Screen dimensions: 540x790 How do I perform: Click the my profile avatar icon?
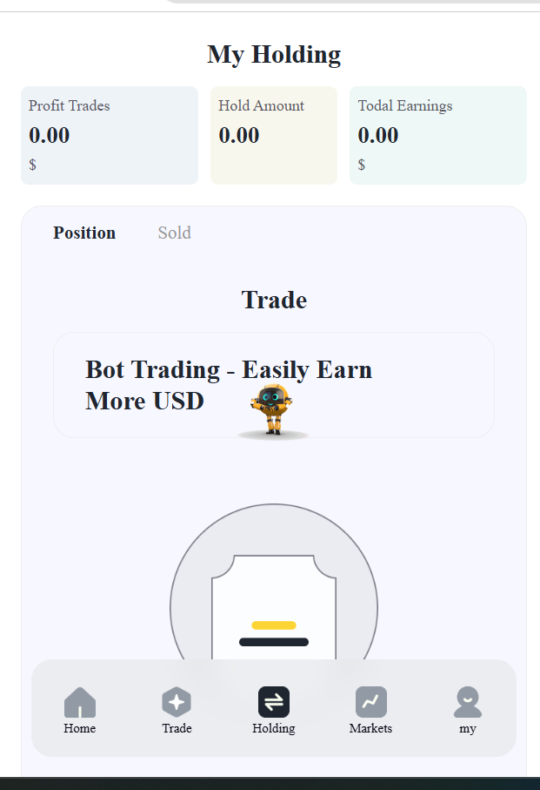pos(468,702)
